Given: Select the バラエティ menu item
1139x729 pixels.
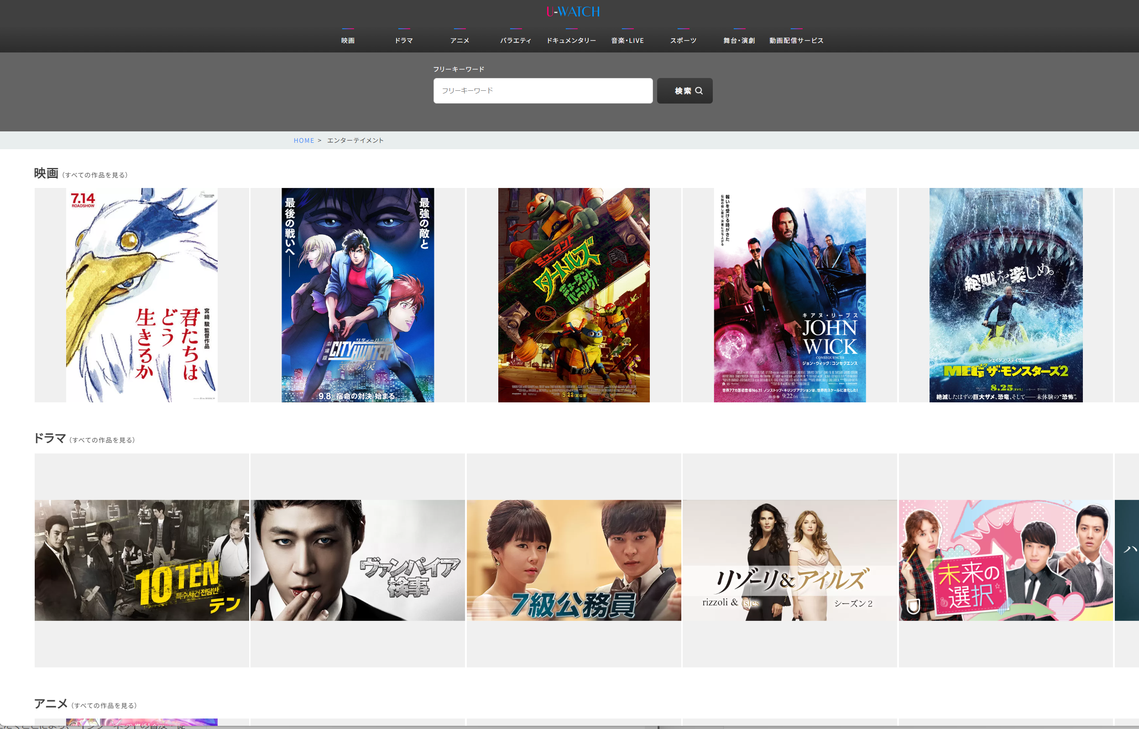Looking at the screenshot, I should pyautogui.click(x=516, y=40).
